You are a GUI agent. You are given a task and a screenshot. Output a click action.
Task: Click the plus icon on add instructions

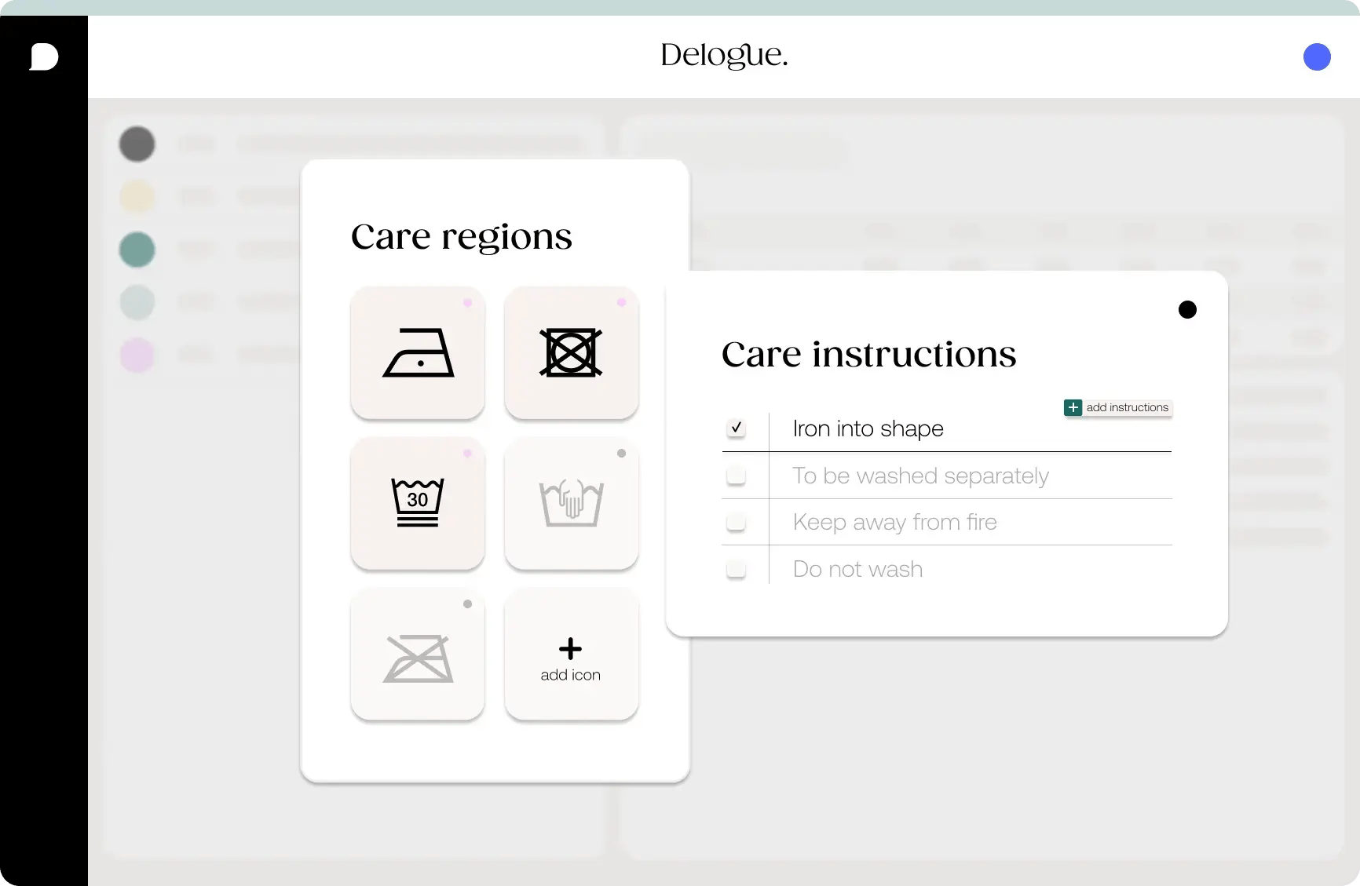click(x=1073, y=407)
